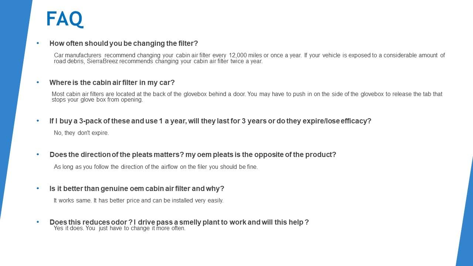Click the "No, they don't expire." answer

81,133
